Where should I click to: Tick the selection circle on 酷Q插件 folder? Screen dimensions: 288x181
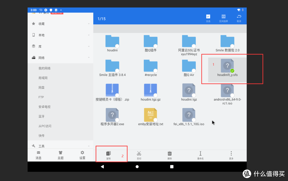[155, 46]
